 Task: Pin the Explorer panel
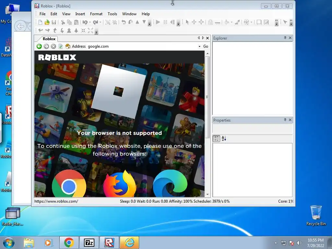coord(285,38)
